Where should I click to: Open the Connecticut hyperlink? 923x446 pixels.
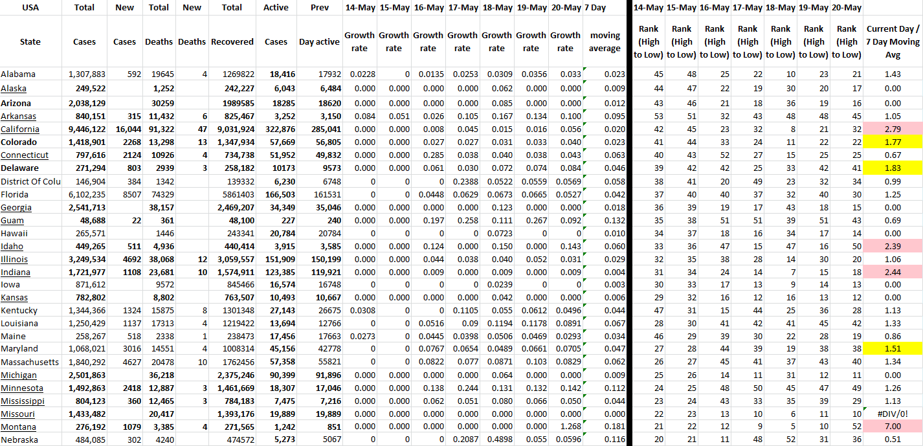(25, 155)
